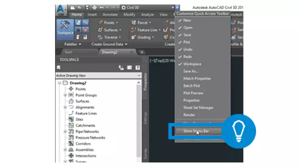Switch to the Insert ribbon tab
Viewport: 299px width, 168px height.
tap(92, 15)
